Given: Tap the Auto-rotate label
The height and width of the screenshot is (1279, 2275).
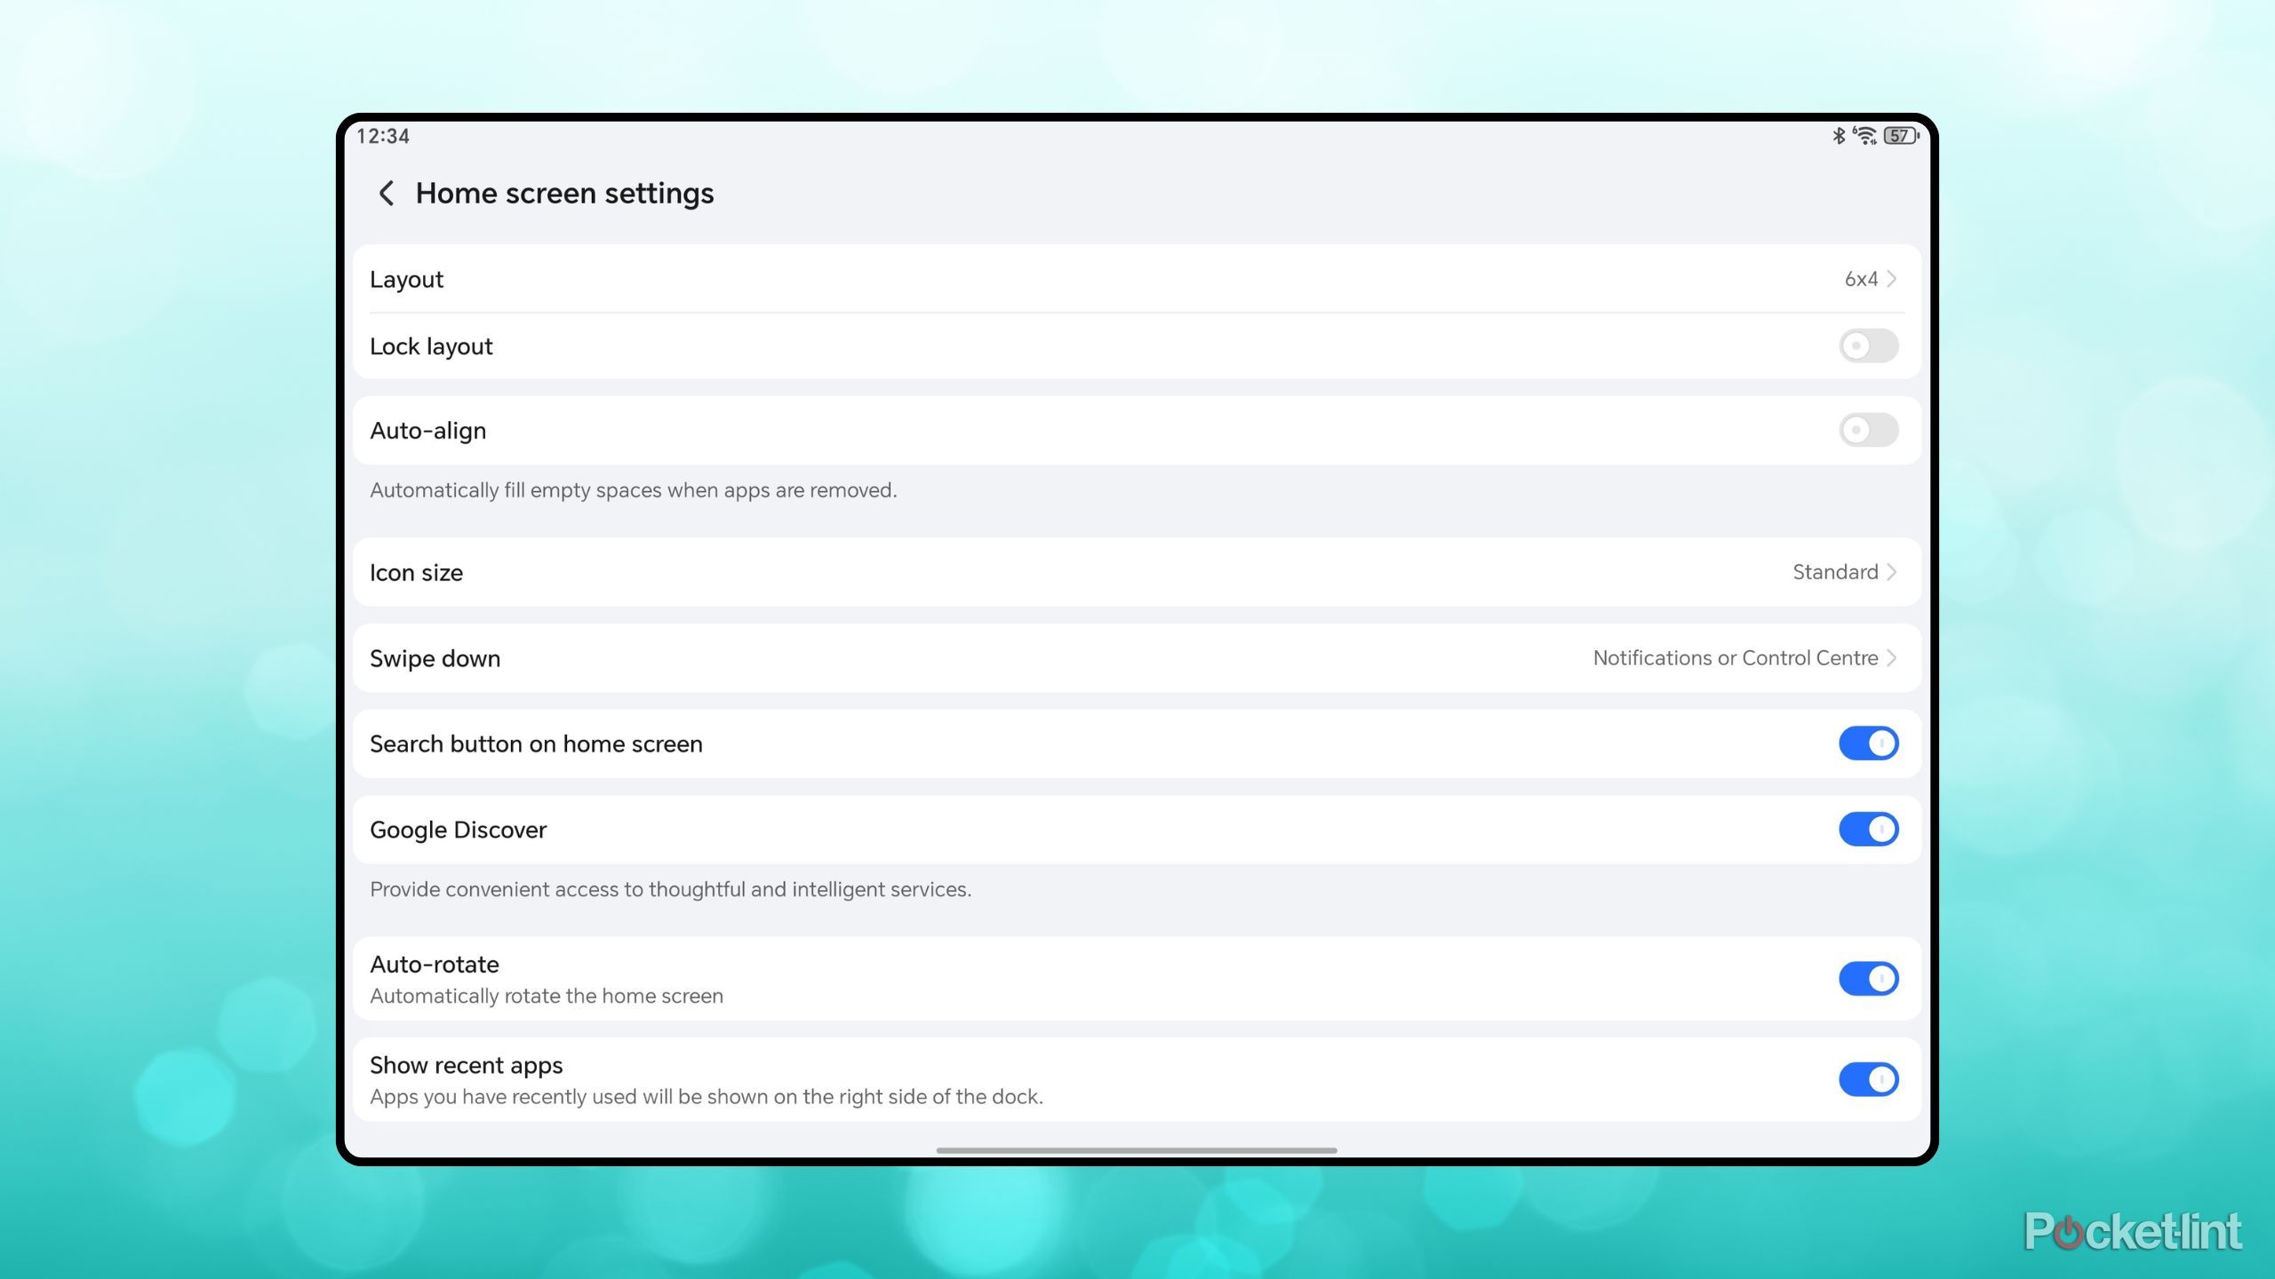Looking at the screenshot, I should coord(434,965).
